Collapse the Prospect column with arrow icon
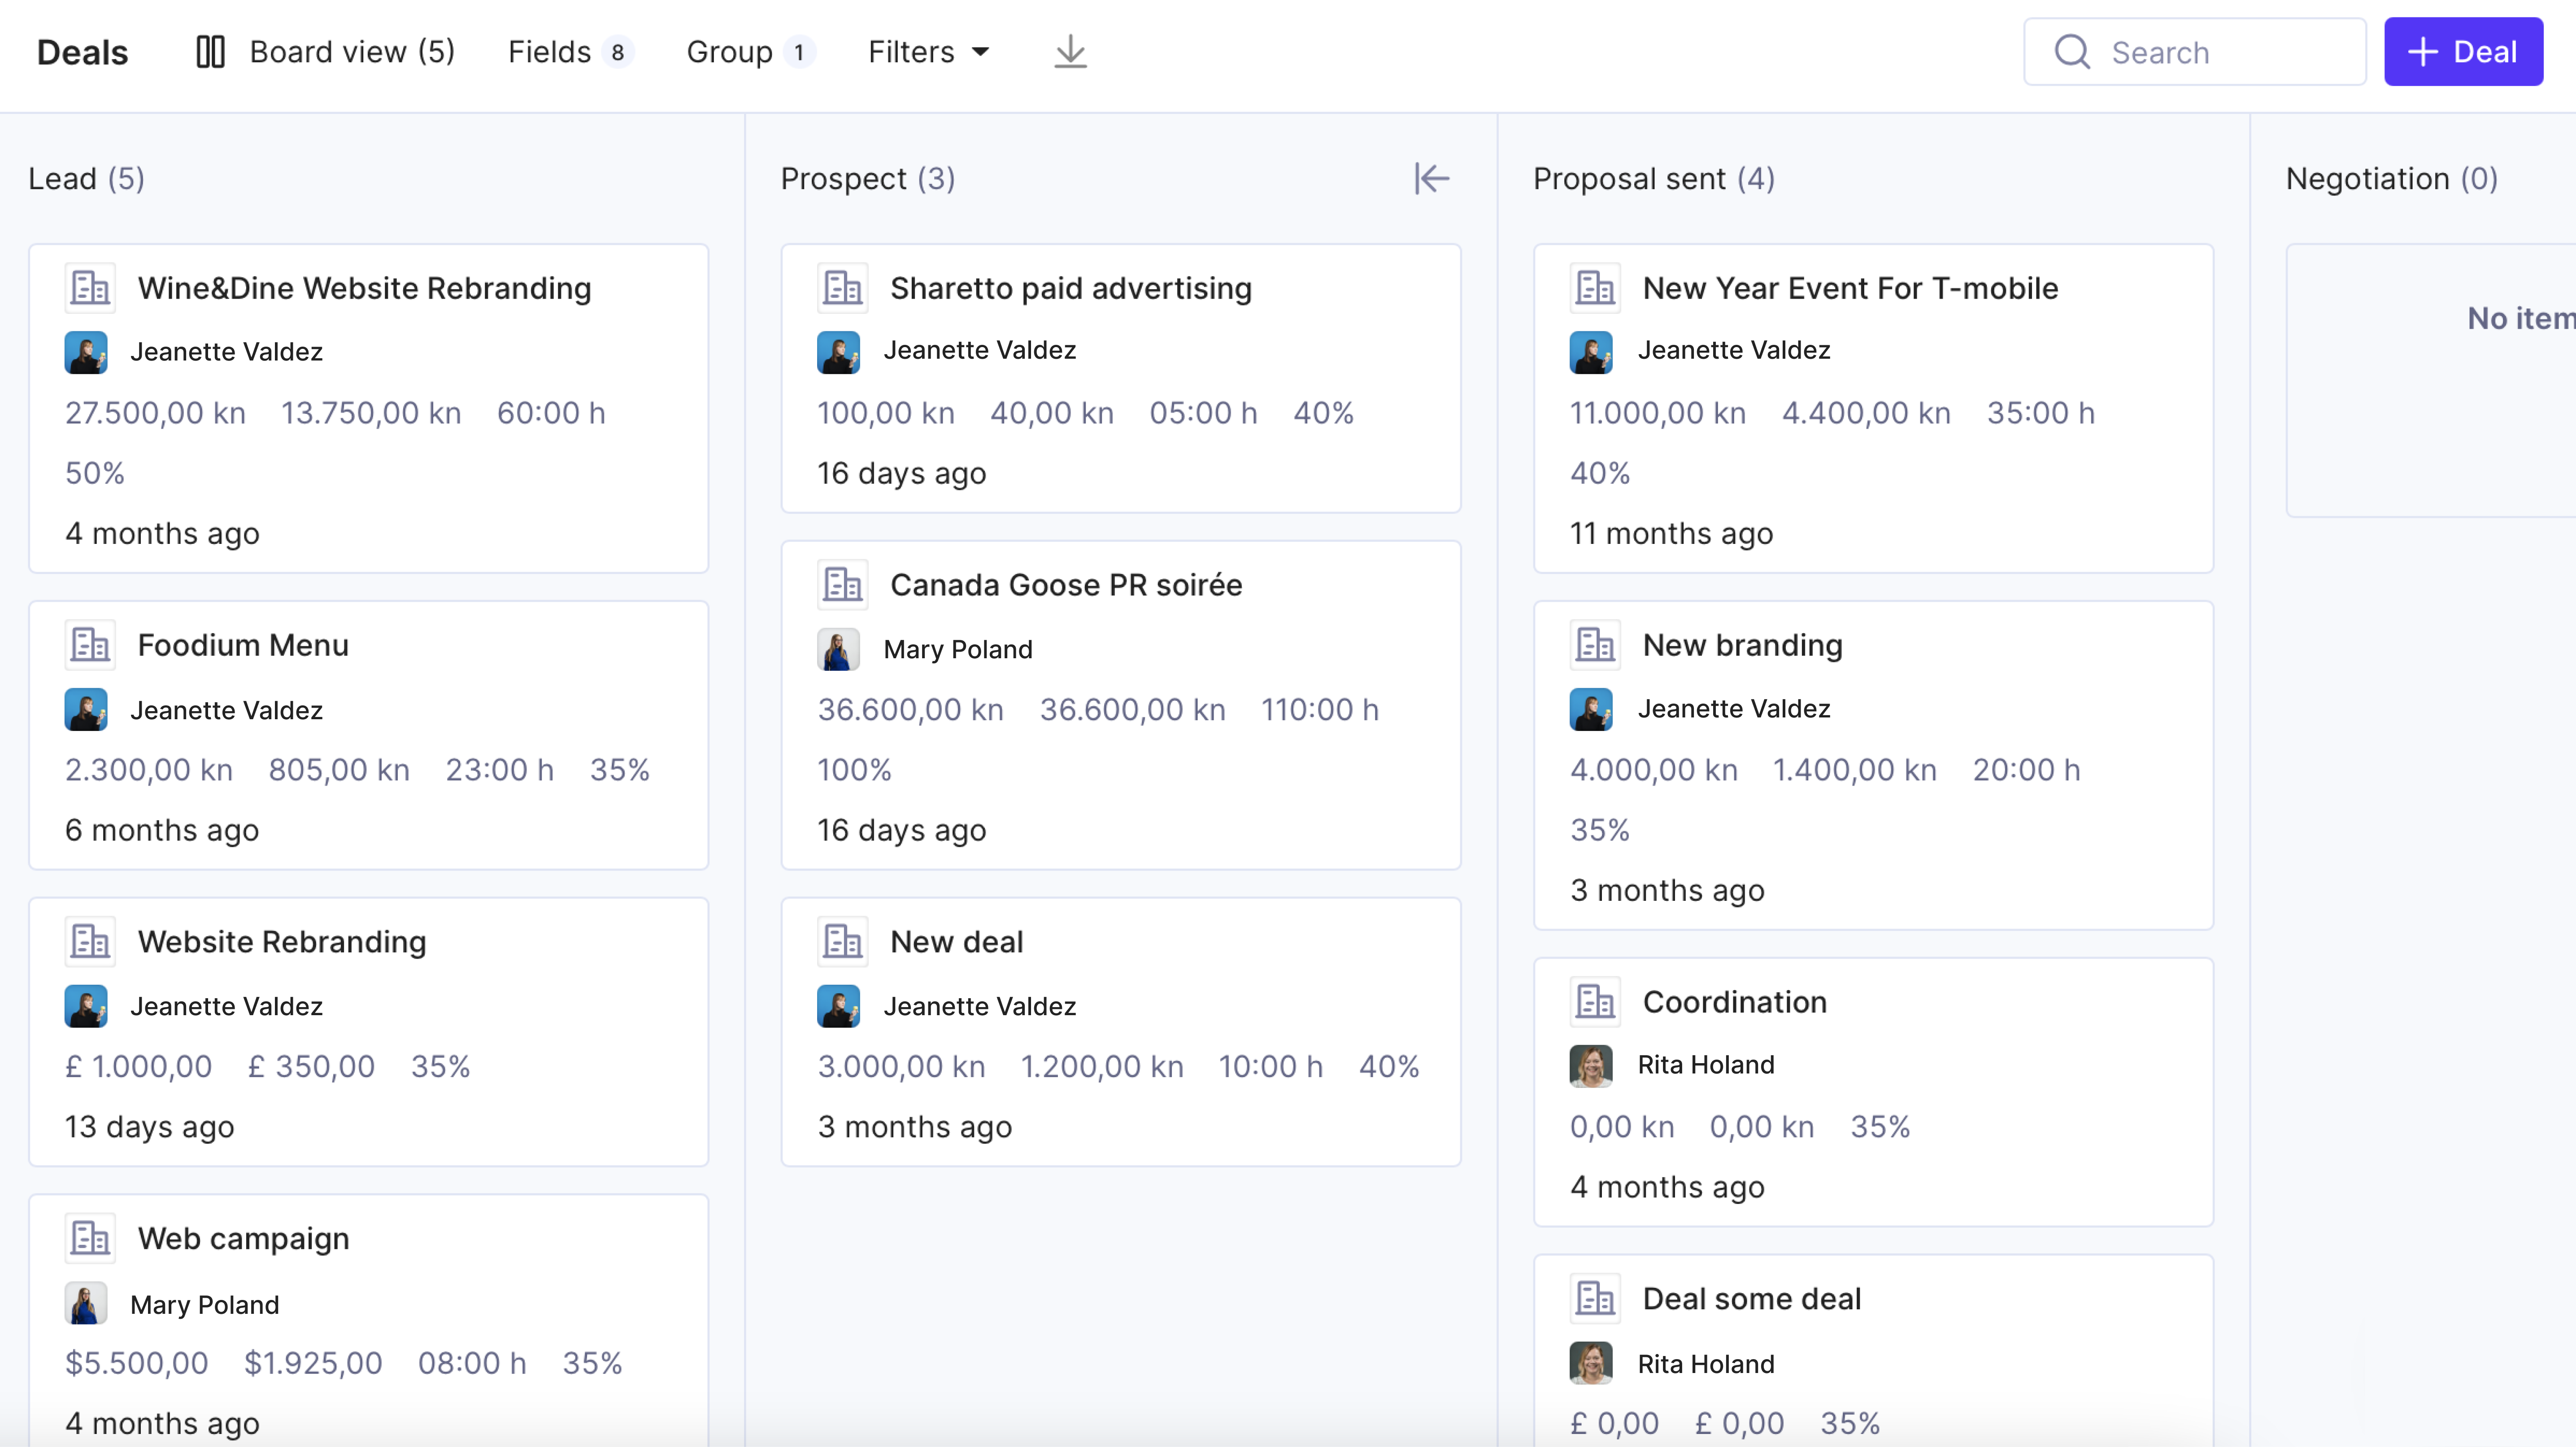The height and width of the screenshot is (1447, 2576). pos(1431,179)
